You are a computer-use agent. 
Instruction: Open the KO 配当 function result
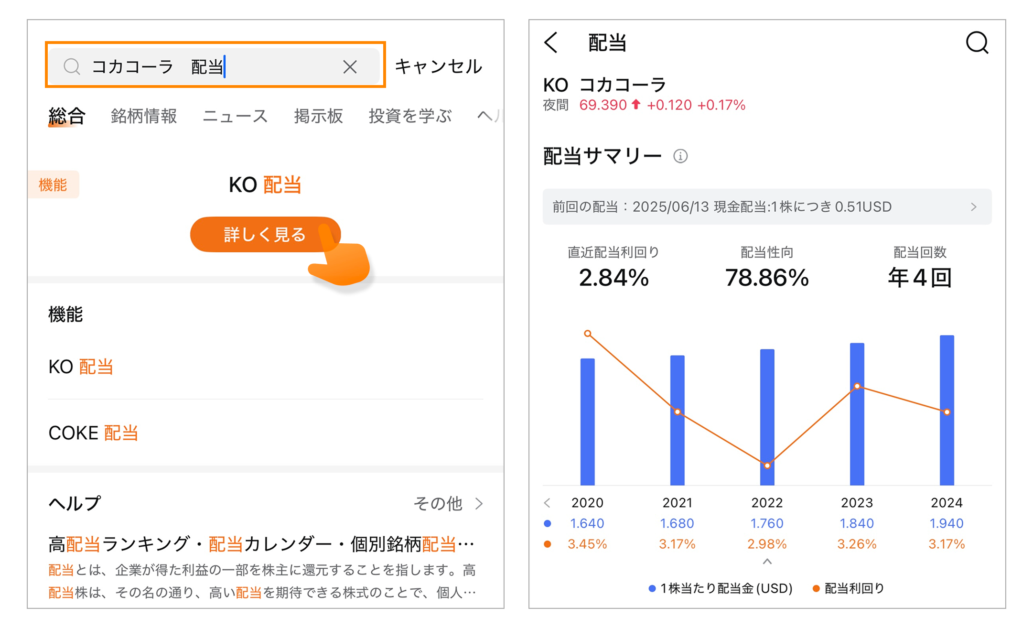pyautogui.click(x=81, y=367)
